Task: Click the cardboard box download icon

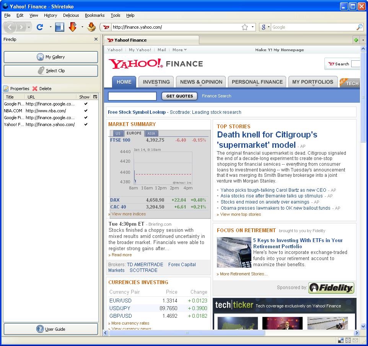Action: click(x=91, y=27)
